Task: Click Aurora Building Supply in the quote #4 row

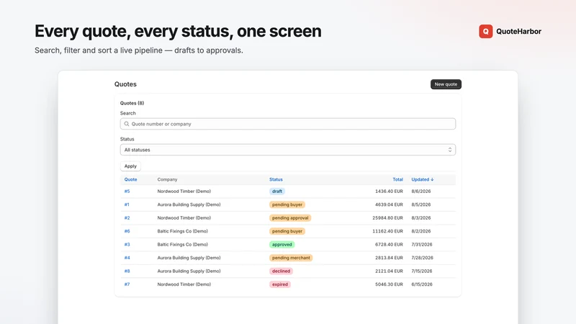Action: 189,258
